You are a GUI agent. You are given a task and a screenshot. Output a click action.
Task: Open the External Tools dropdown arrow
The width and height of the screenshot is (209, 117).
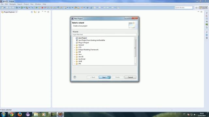[x=29, y=7]
